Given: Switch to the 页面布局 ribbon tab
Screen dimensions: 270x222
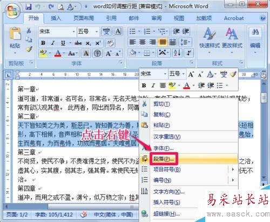Looking at the screenshot, I should (84, 18).
